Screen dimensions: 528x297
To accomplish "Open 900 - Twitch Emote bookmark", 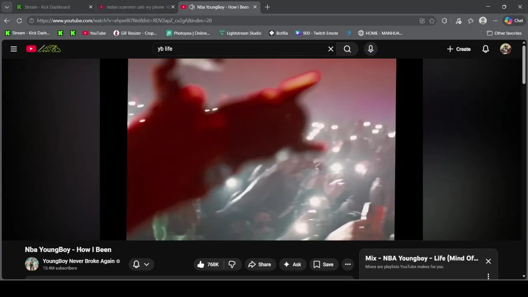I will pos(317,33).
